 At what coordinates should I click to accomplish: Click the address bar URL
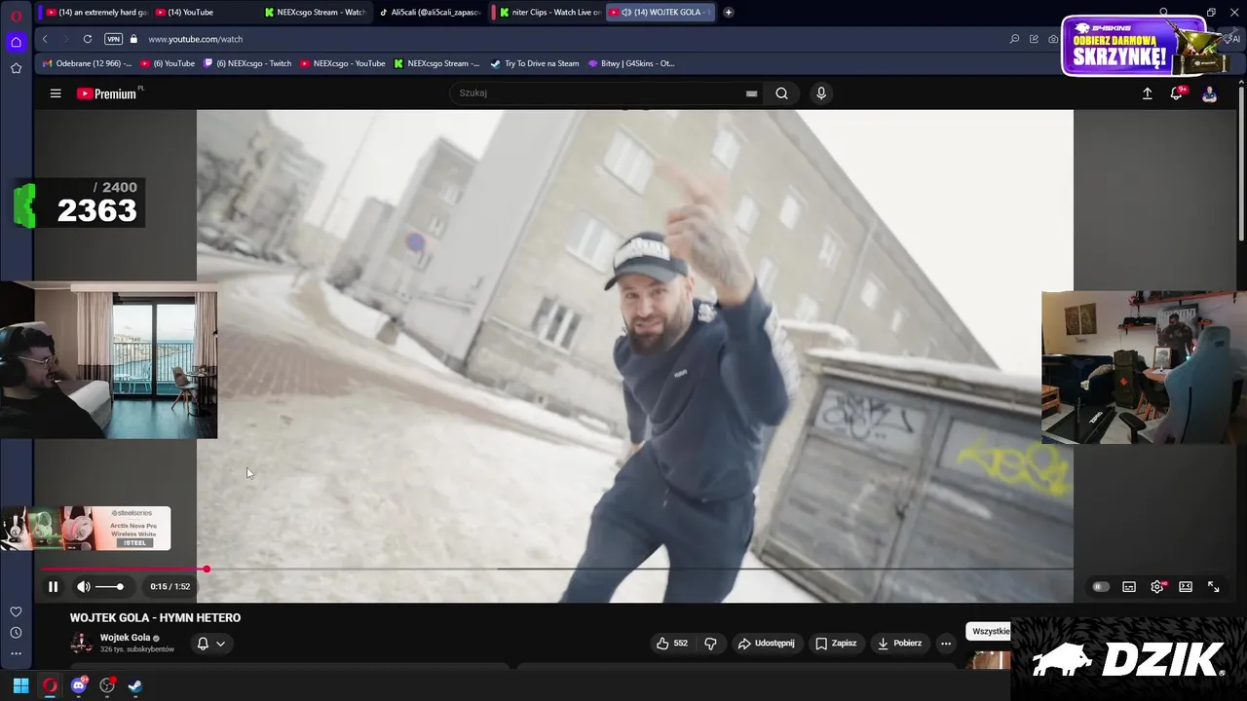(x=196, y=39)
